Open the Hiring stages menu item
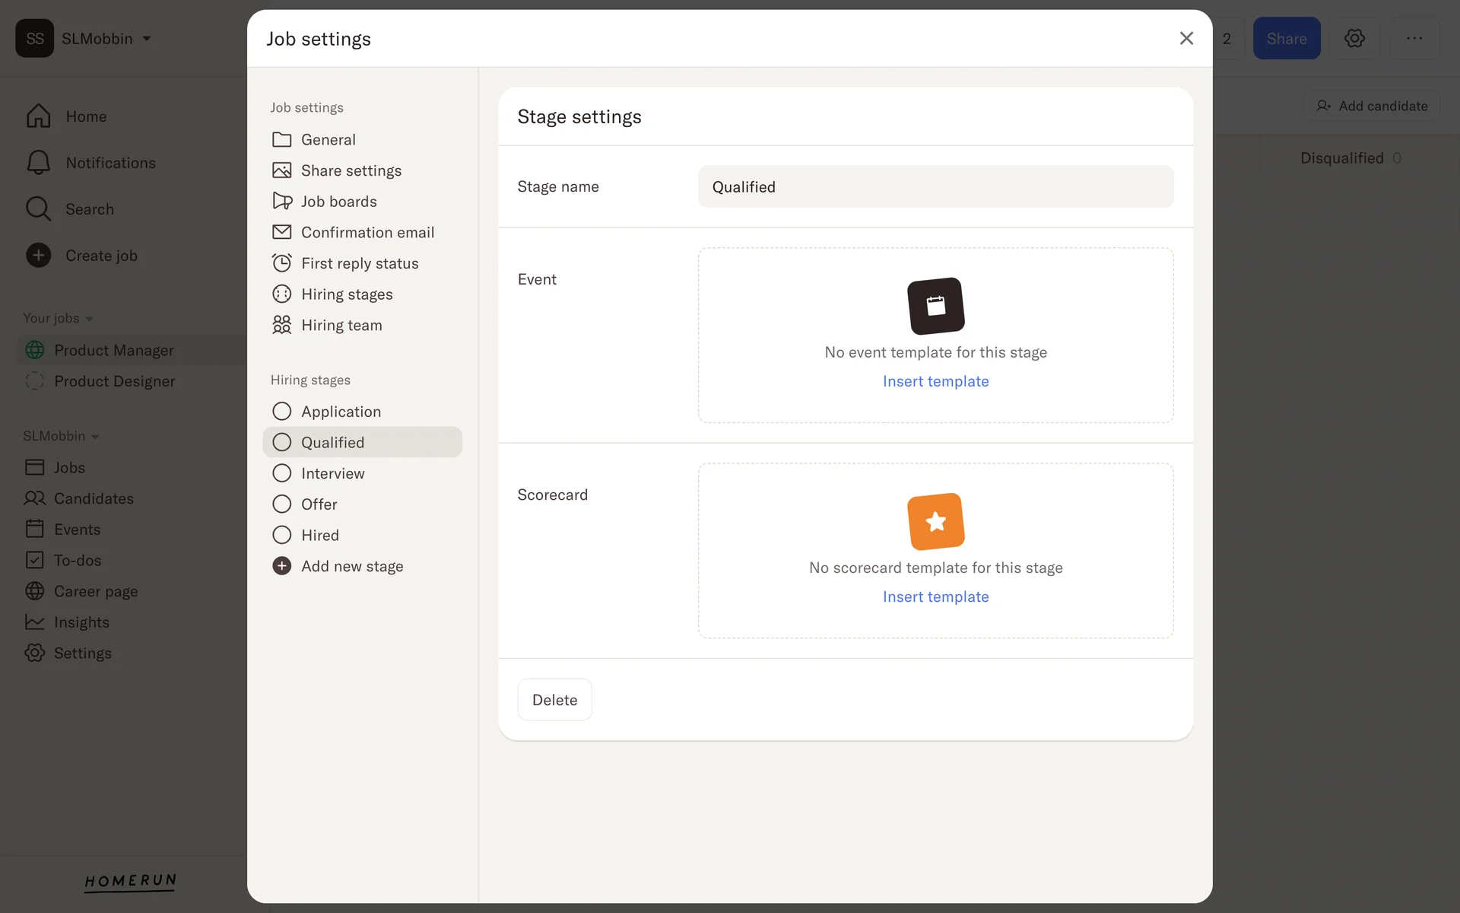The height and width of the screenshot is (913, 1460). (346, 294)
